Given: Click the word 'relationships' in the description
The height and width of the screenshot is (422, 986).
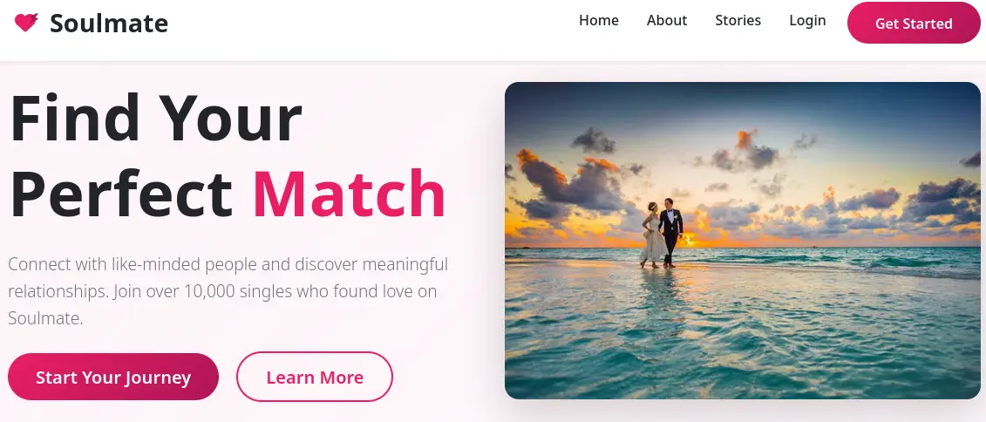Looking at the screenshot, I should point(58,292).
